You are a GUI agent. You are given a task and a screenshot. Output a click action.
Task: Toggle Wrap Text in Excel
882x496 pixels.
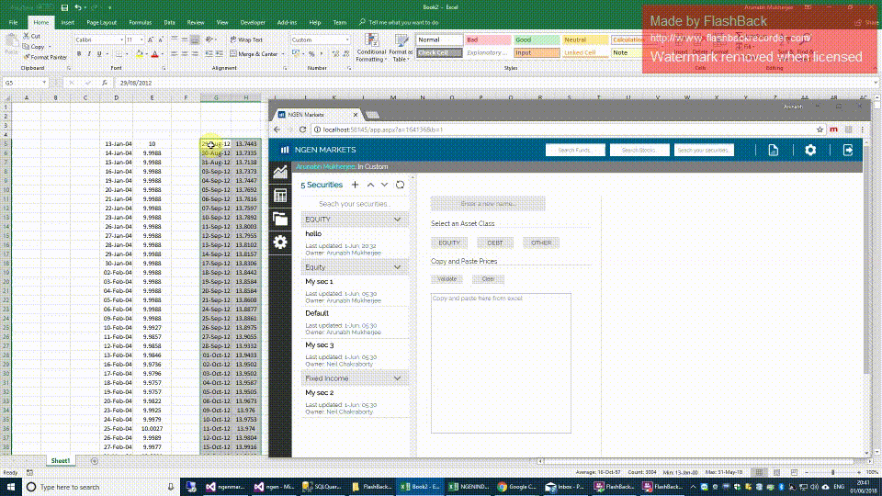click(245, 40)
